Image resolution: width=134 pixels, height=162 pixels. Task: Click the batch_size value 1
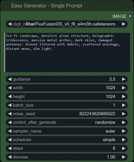pyautogui.click(x=114, y=105)
